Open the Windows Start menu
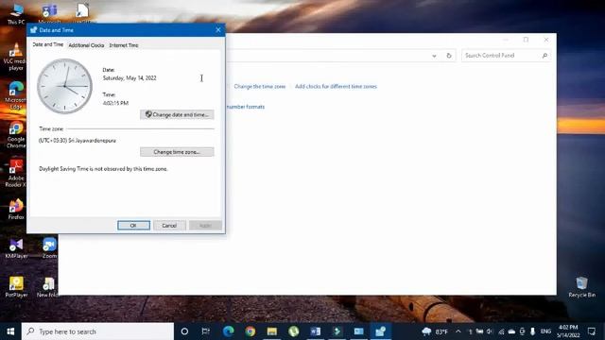 (x=10, y=331)
